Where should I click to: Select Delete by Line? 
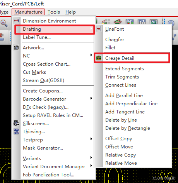[121, 120]
